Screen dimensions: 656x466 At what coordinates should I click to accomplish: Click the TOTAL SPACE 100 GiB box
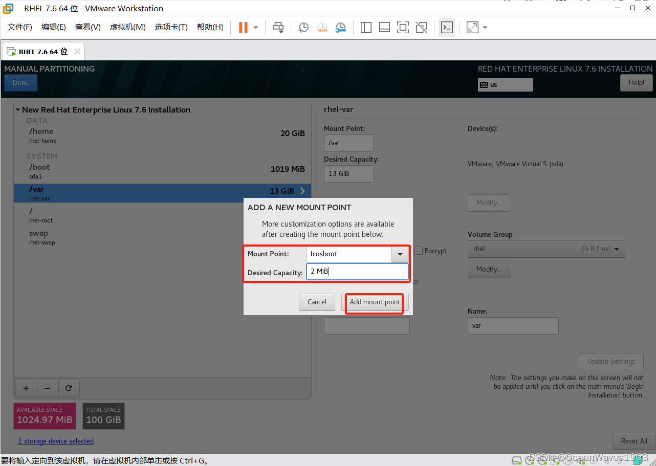103,416
